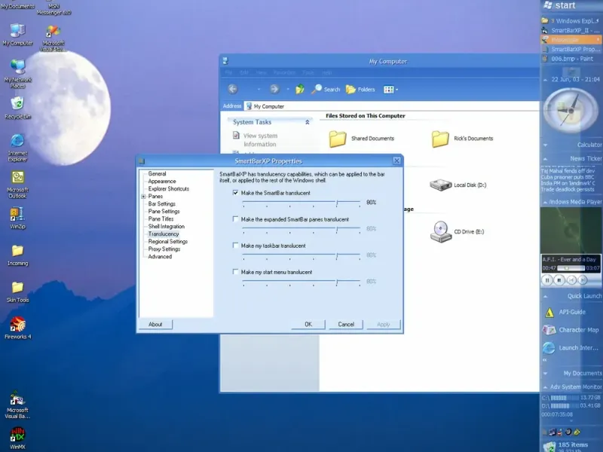Viewport: 603px width, 452px height.
Task: Click OK in SmartBarXP Properties
Action: (x=308, y=325)
